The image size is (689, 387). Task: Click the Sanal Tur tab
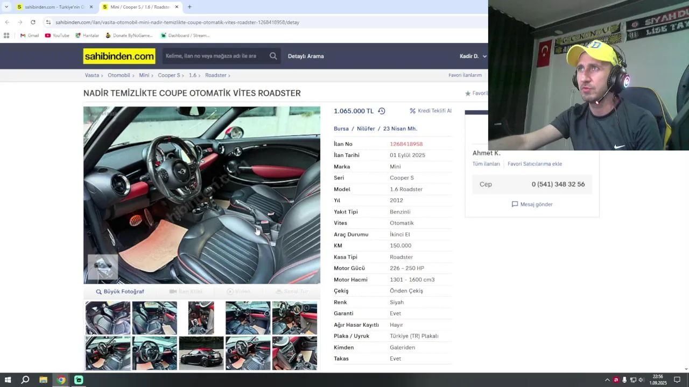coord(292,291)
